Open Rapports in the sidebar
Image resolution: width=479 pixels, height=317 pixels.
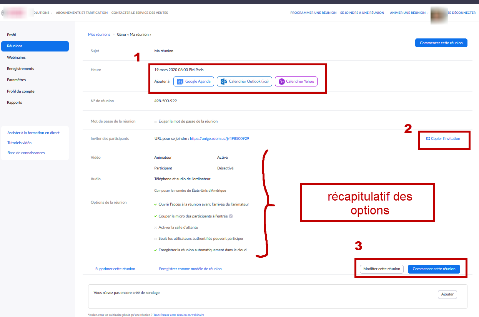click(15, 103)
